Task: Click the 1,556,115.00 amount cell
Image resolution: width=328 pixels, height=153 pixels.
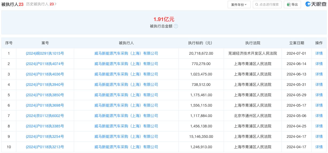Action: click(201, 105)
